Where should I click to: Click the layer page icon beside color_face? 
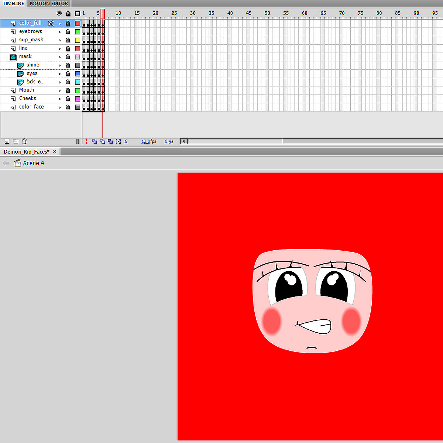click(x=13, y=107)
